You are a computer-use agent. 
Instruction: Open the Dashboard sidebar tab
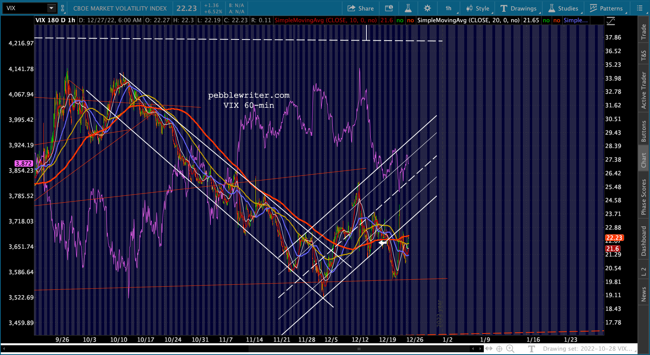(x=644, y=241)
